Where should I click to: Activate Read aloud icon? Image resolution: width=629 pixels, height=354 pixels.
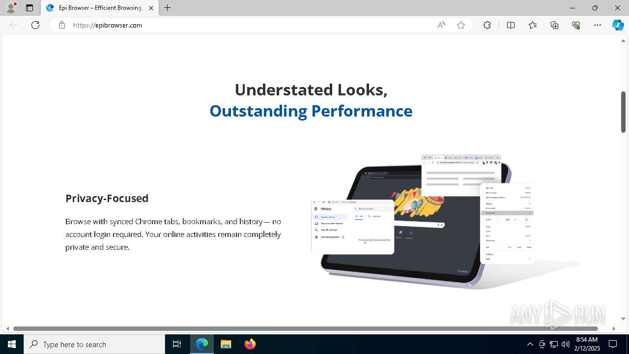click(x=441, y=25)
